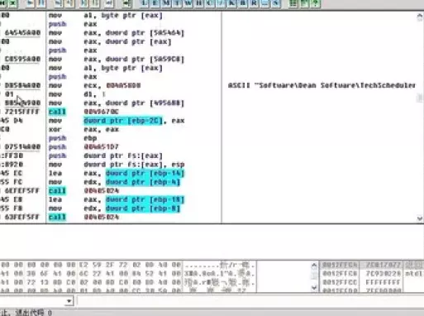The height and width of the screenshot is (316, 424).
Task: Open References (R) toolbar button
Action: (254, 3)
